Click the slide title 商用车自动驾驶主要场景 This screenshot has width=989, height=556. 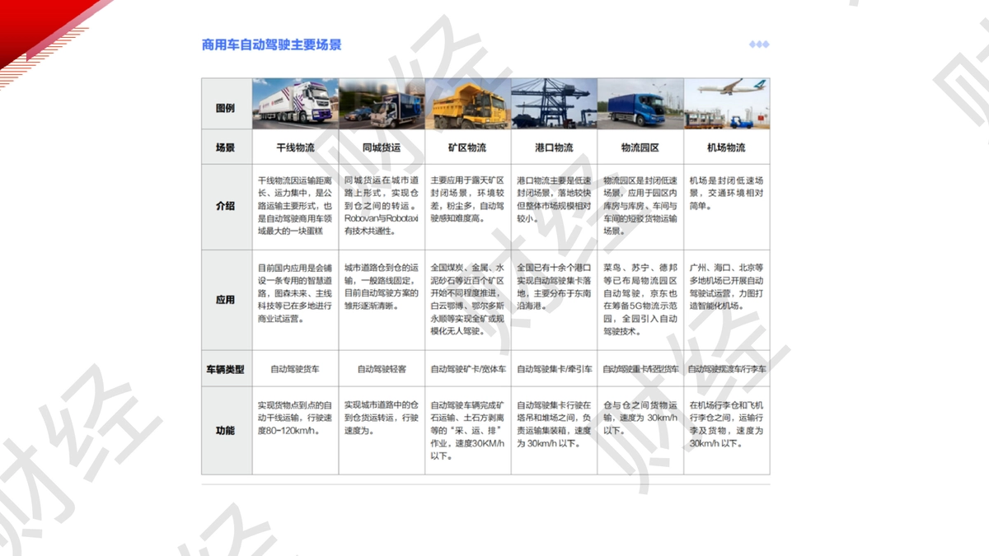(272, 44)
